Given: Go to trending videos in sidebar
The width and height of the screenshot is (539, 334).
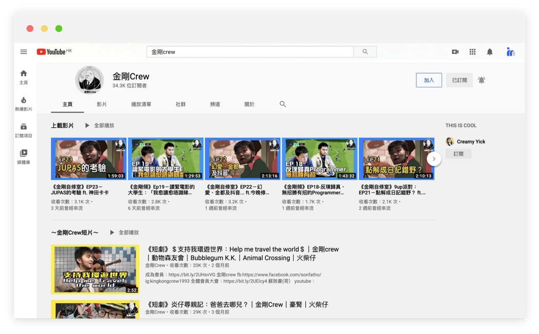Looking at the screenshot, I should pos(24,104).
